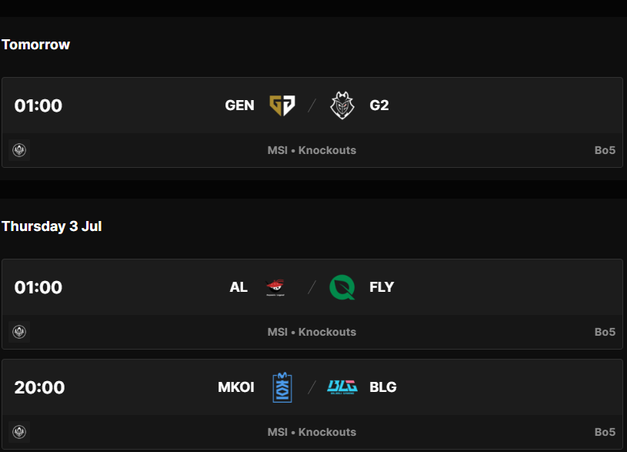Open the GEN team name link

coord(239,105)
